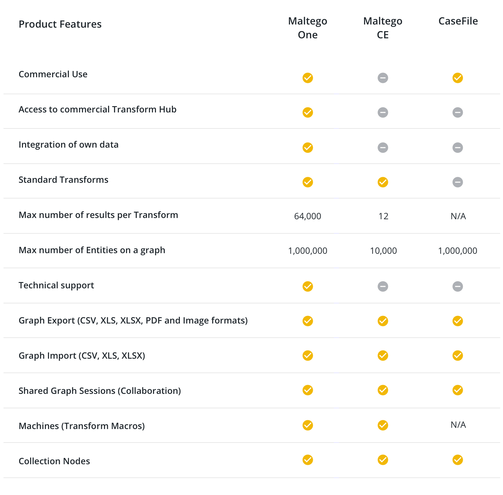Image resolution: width=503 pixels, height=495 pixels.
Task: Click Maltego One checkmark for Integration of own data
Action: click(x=307, y=147)
